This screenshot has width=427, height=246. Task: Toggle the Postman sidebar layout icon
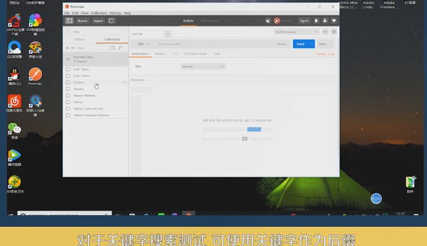pos(69,21)
